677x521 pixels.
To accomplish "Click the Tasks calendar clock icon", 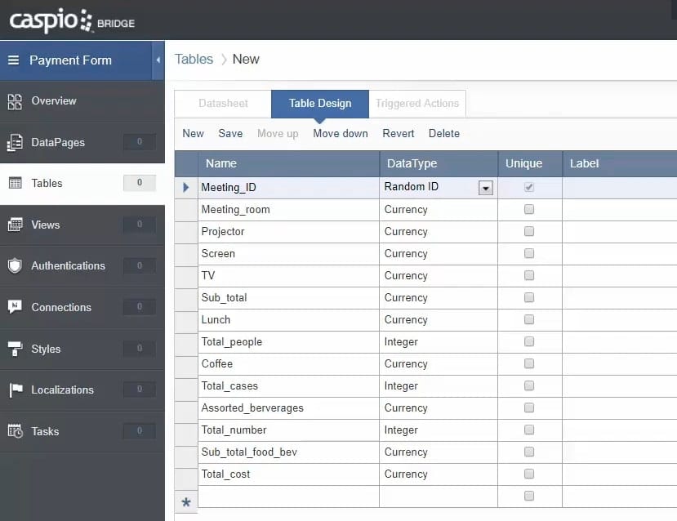I will (15, 431).
